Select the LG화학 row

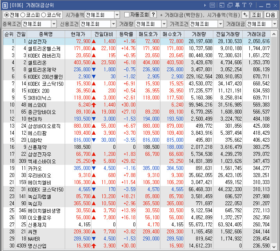click(136, 140)
